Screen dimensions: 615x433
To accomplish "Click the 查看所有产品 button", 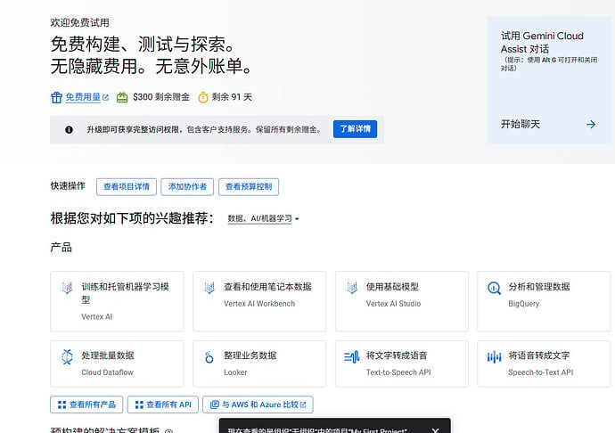I will 86,404.
